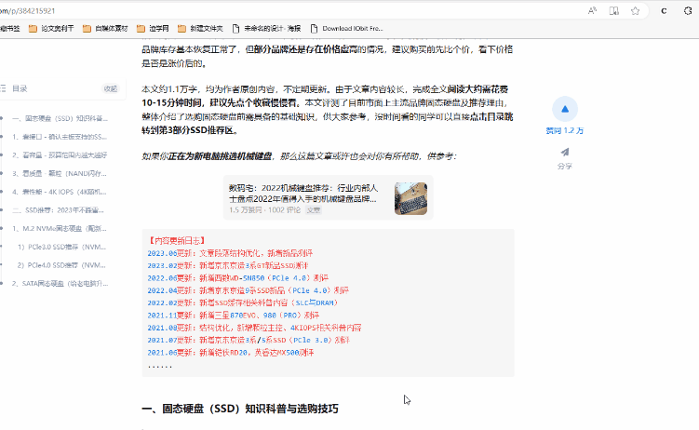This screenshot has width=699, height=430.
Task: Click the 2022.06更新 WD-SN850 changelog line
Action: pyautogui.click(x=238, y=278)
